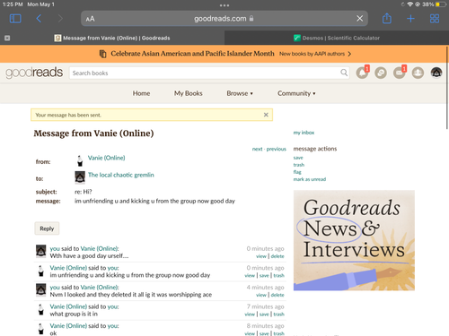
Task: Open Goodreads News & Interviews ad
Action: pyautogui.click(x=354, y=240)
